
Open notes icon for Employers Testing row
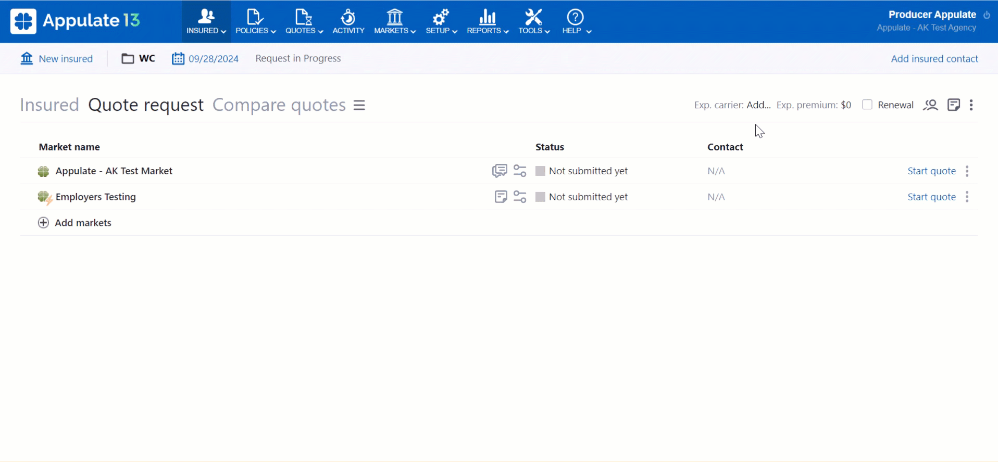501,197
